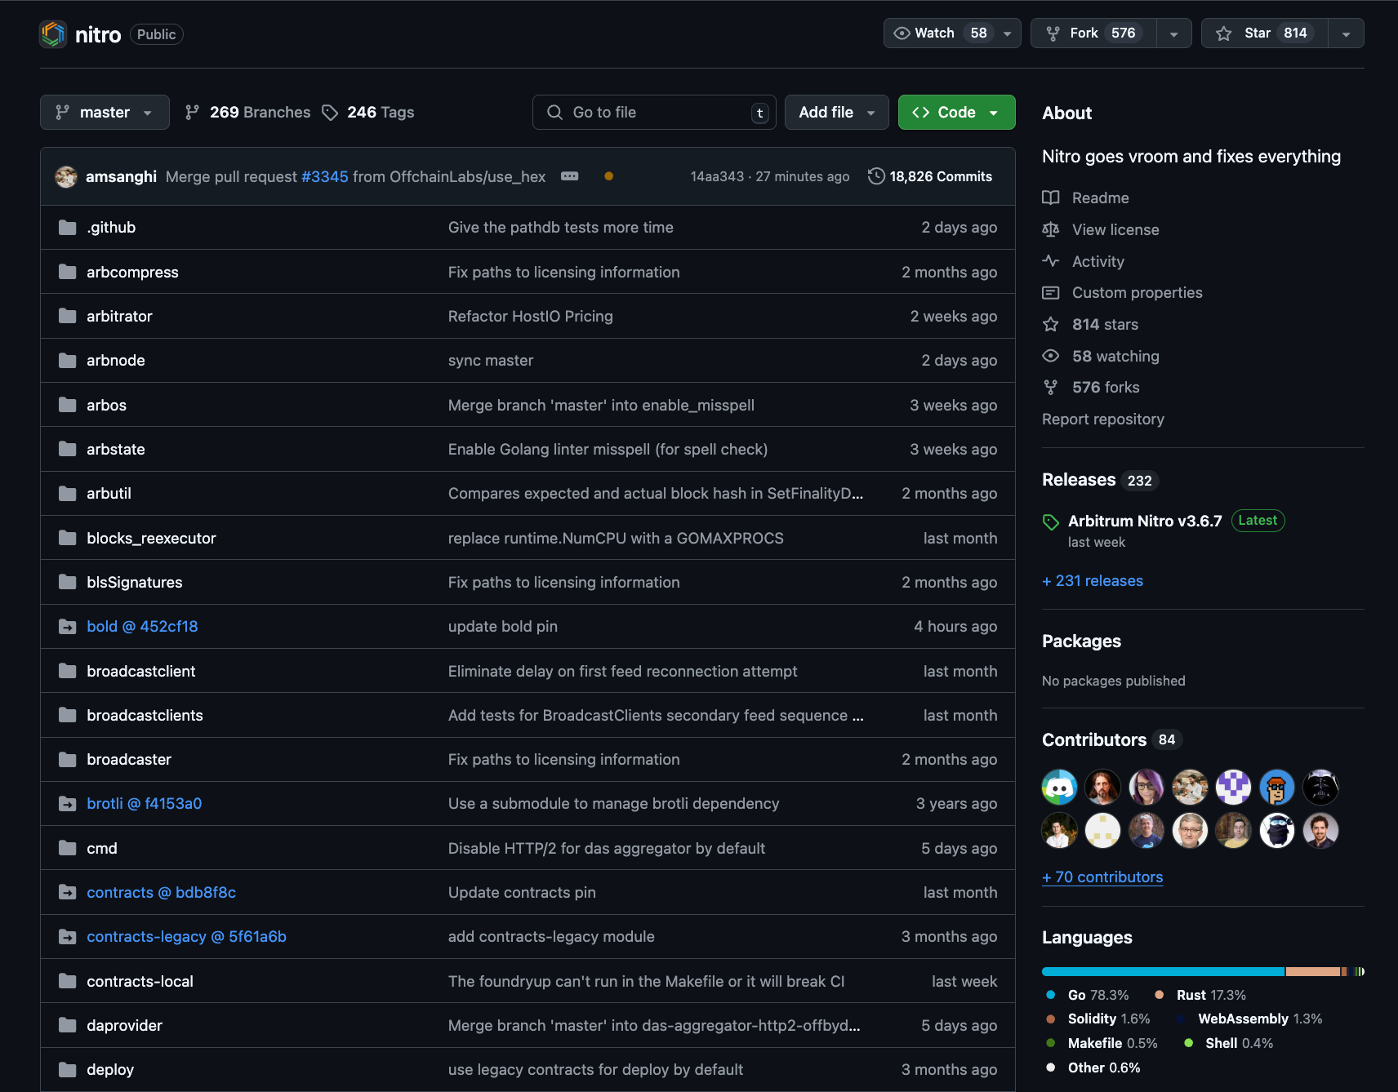Click the Rust segment of languages bar
The height and width of the screenshot is (1092, 1398).
click(x=1313, y=972)
